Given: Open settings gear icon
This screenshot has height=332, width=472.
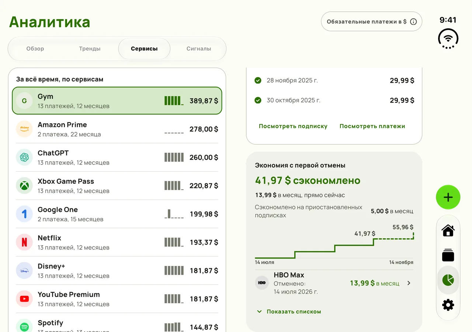Looking at the screenshot, I should 448,305.
